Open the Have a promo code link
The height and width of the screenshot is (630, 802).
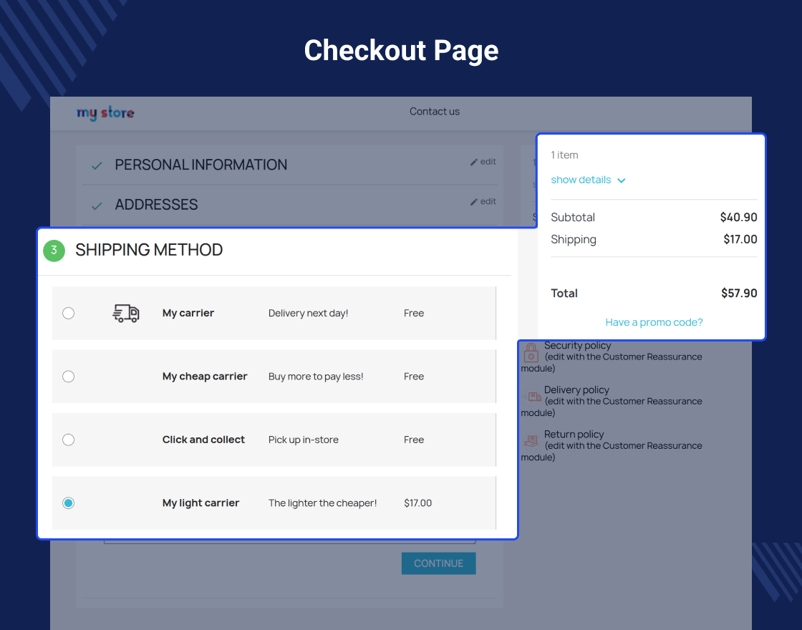pos(654,322)
